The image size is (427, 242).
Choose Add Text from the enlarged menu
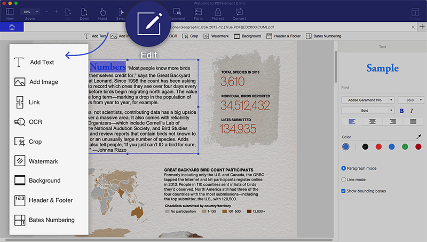click(x=34, y=62)
